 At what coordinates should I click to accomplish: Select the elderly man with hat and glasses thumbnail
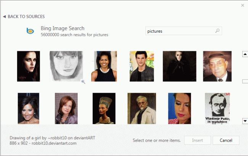point(217,66)
